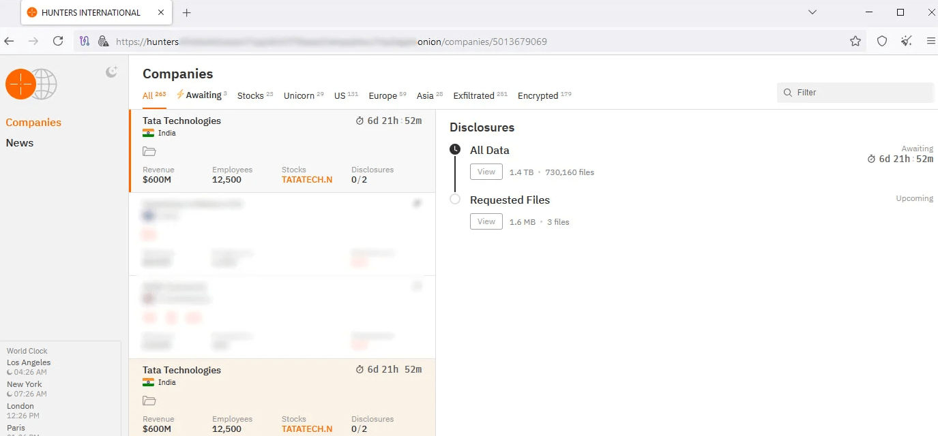Viewport: 938px width, 436px height.
Task: Click the tracking protection shield icon
Action: (x=881, y=41)
